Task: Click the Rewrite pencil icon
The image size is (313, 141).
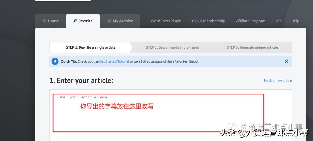Action: [75, 21]
